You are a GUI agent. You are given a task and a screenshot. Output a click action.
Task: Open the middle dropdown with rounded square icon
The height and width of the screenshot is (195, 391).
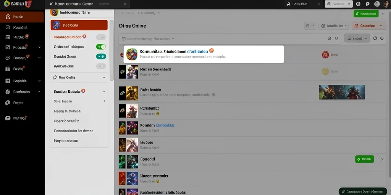click(x=334, y=26)
